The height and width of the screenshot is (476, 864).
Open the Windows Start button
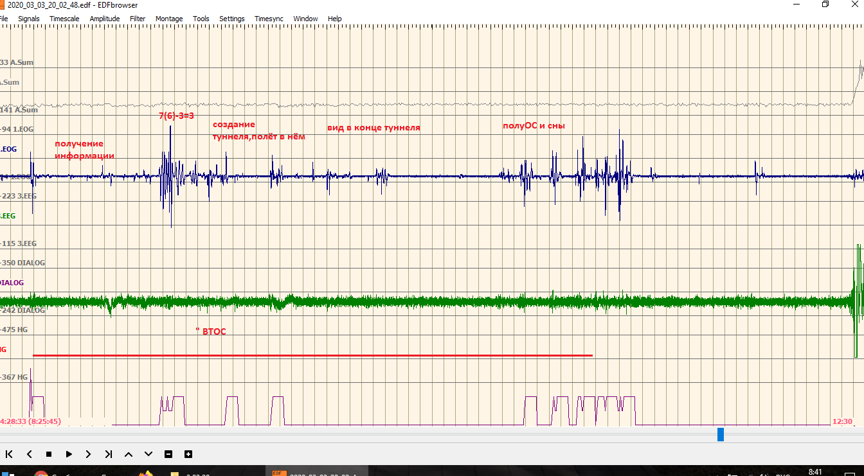pos(9,474)
